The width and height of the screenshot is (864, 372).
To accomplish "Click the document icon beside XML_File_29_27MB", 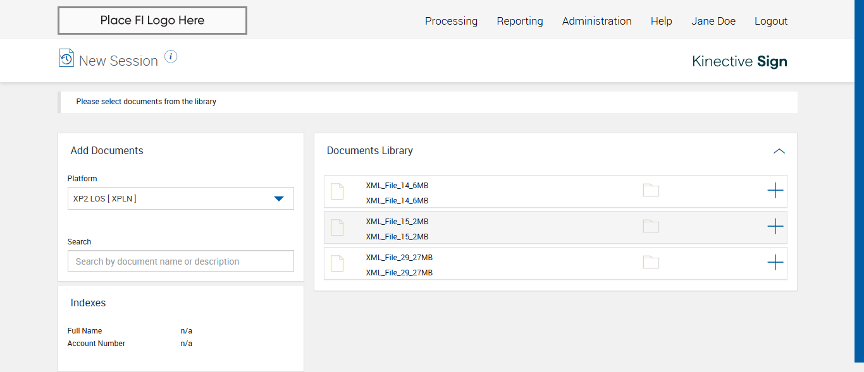I will tap(337, 263).
